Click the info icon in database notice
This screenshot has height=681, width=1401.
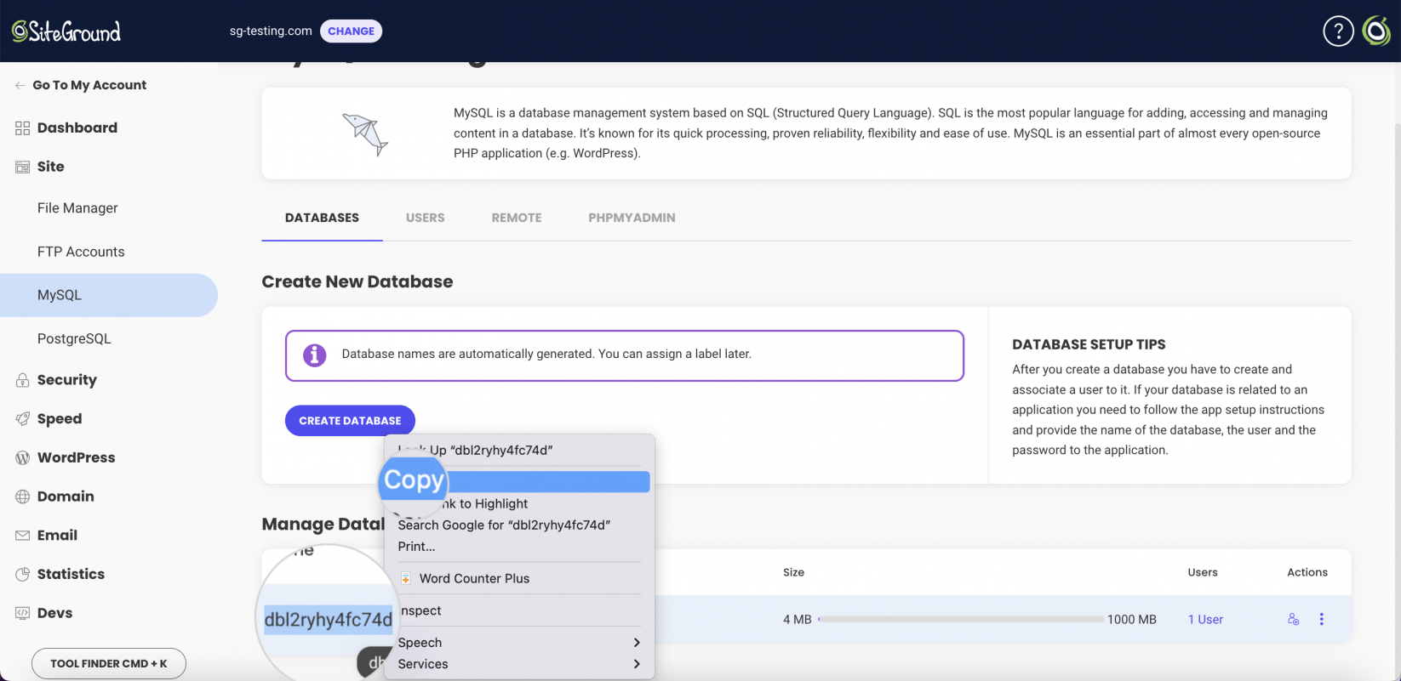pyautogui.click(x=315, y=355)
